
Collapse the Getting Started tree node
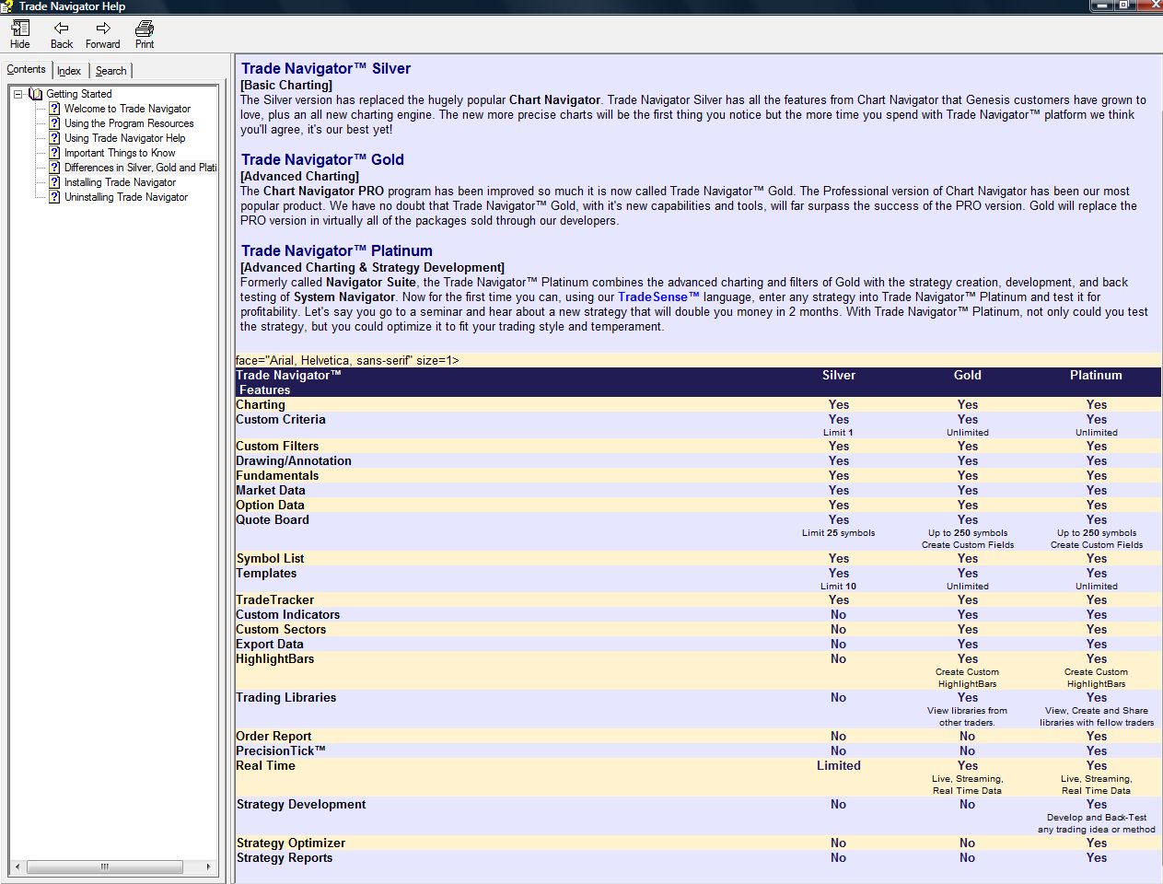(17, 94)
